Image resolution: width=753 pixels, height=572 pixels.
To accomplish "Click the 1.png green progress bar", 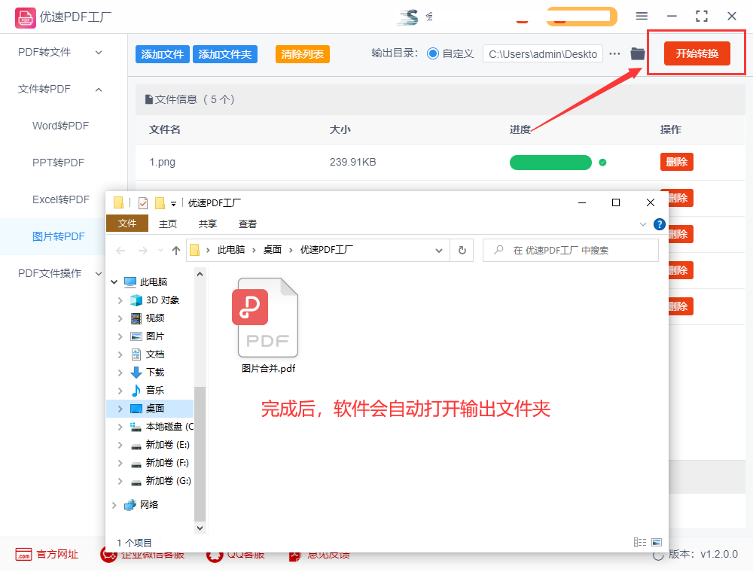I will 550,163.
